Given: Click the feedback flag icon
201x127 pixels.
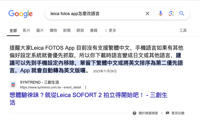Looking at the screenshot, I should 167,113.
